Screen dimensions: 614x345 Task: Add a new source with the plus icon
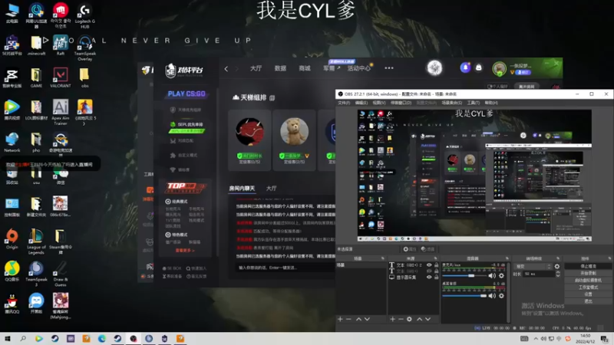(392, 319)
